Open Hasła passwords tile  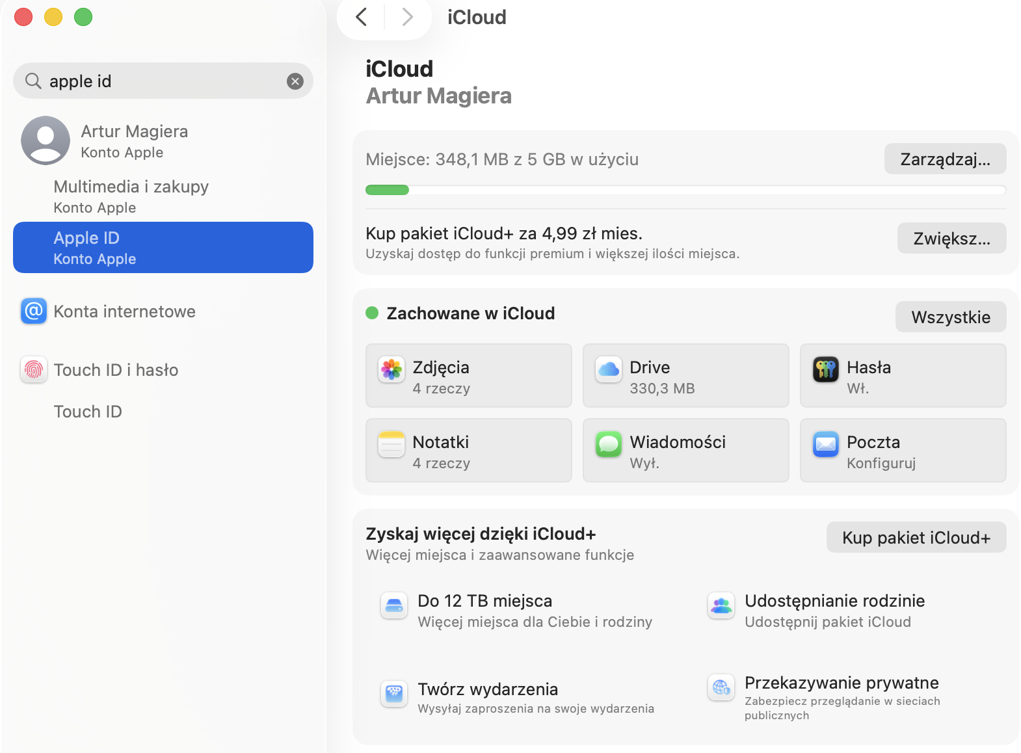pyautogui.click(x=903, y=376)
